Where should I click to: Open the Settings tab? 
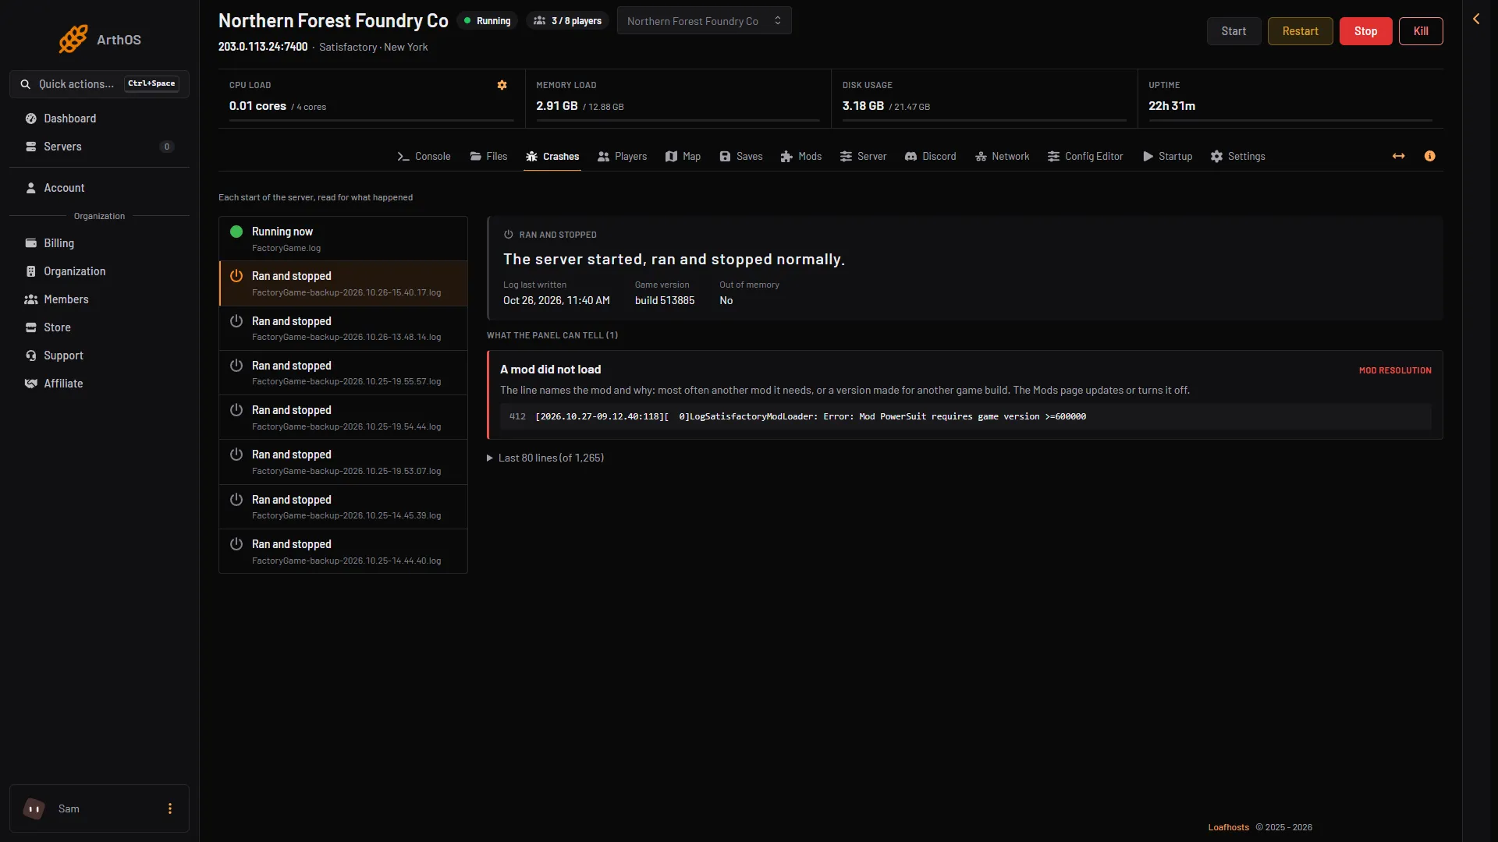[x=1237, y=157]
